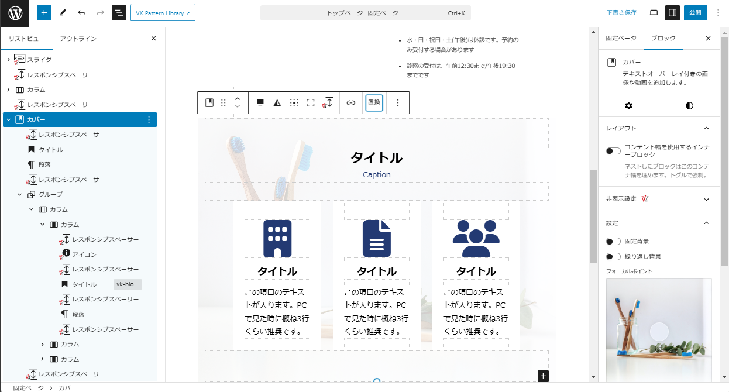The height and width of the screenshot is (392, 729).
Task: Open the VK Pattern Library link
Action: point(163,13)
